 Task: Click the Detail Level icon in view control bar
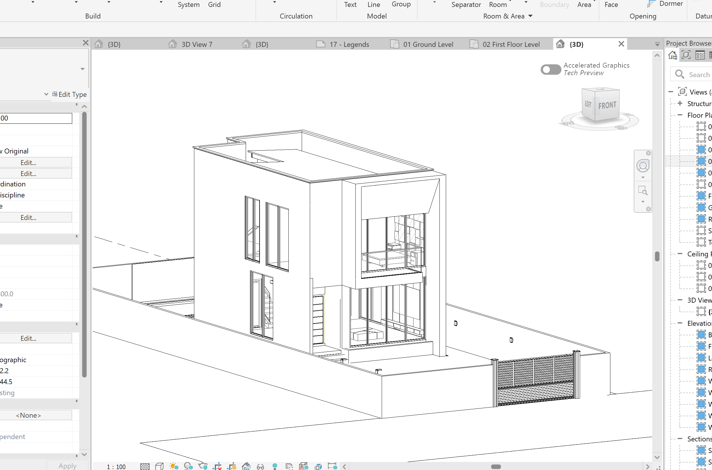[145, 467]
